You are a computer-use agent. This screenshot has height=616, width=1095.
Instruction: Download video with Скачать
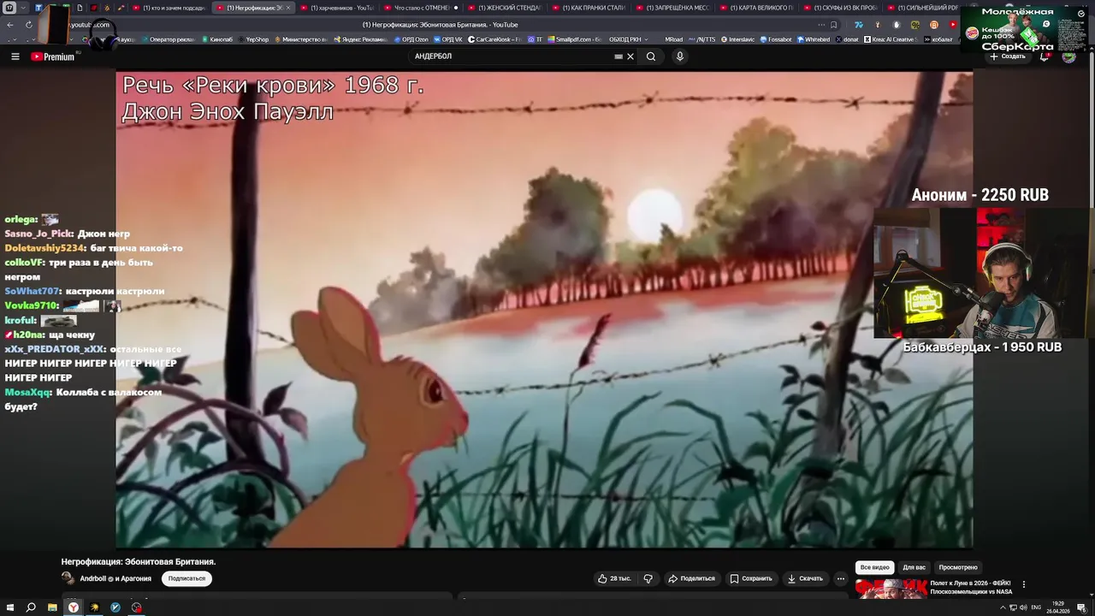[x=805, y=578]
